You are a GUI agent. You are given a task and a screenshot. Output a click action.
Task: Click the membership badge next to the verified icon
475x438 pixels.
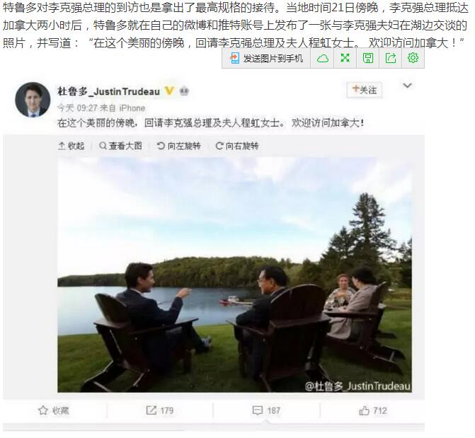(x=184, y=91)
